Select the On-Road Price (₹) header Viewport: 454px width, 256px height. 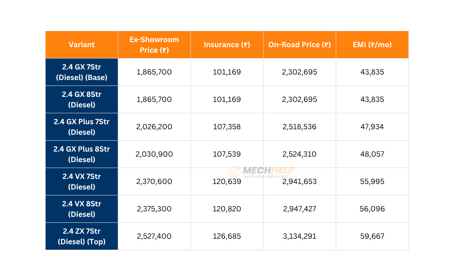click(299, 45)
